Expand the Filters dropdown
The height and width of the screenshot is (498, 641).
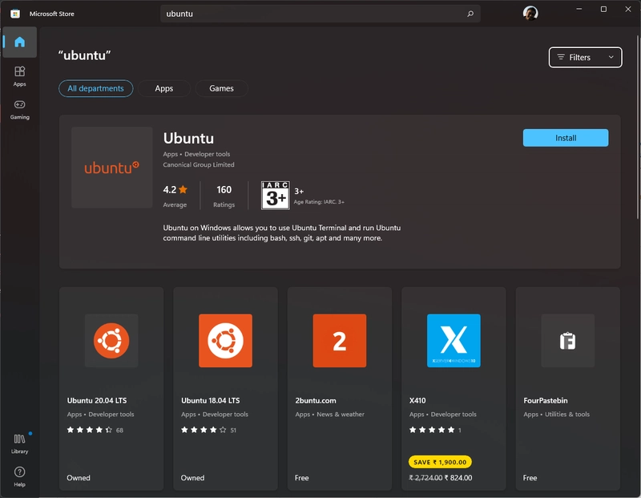pos(585,57)
